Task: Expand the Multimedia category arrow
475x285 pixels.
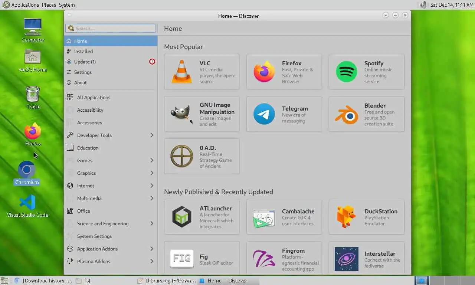Action: pyautogui.click(x=152, y=198)
